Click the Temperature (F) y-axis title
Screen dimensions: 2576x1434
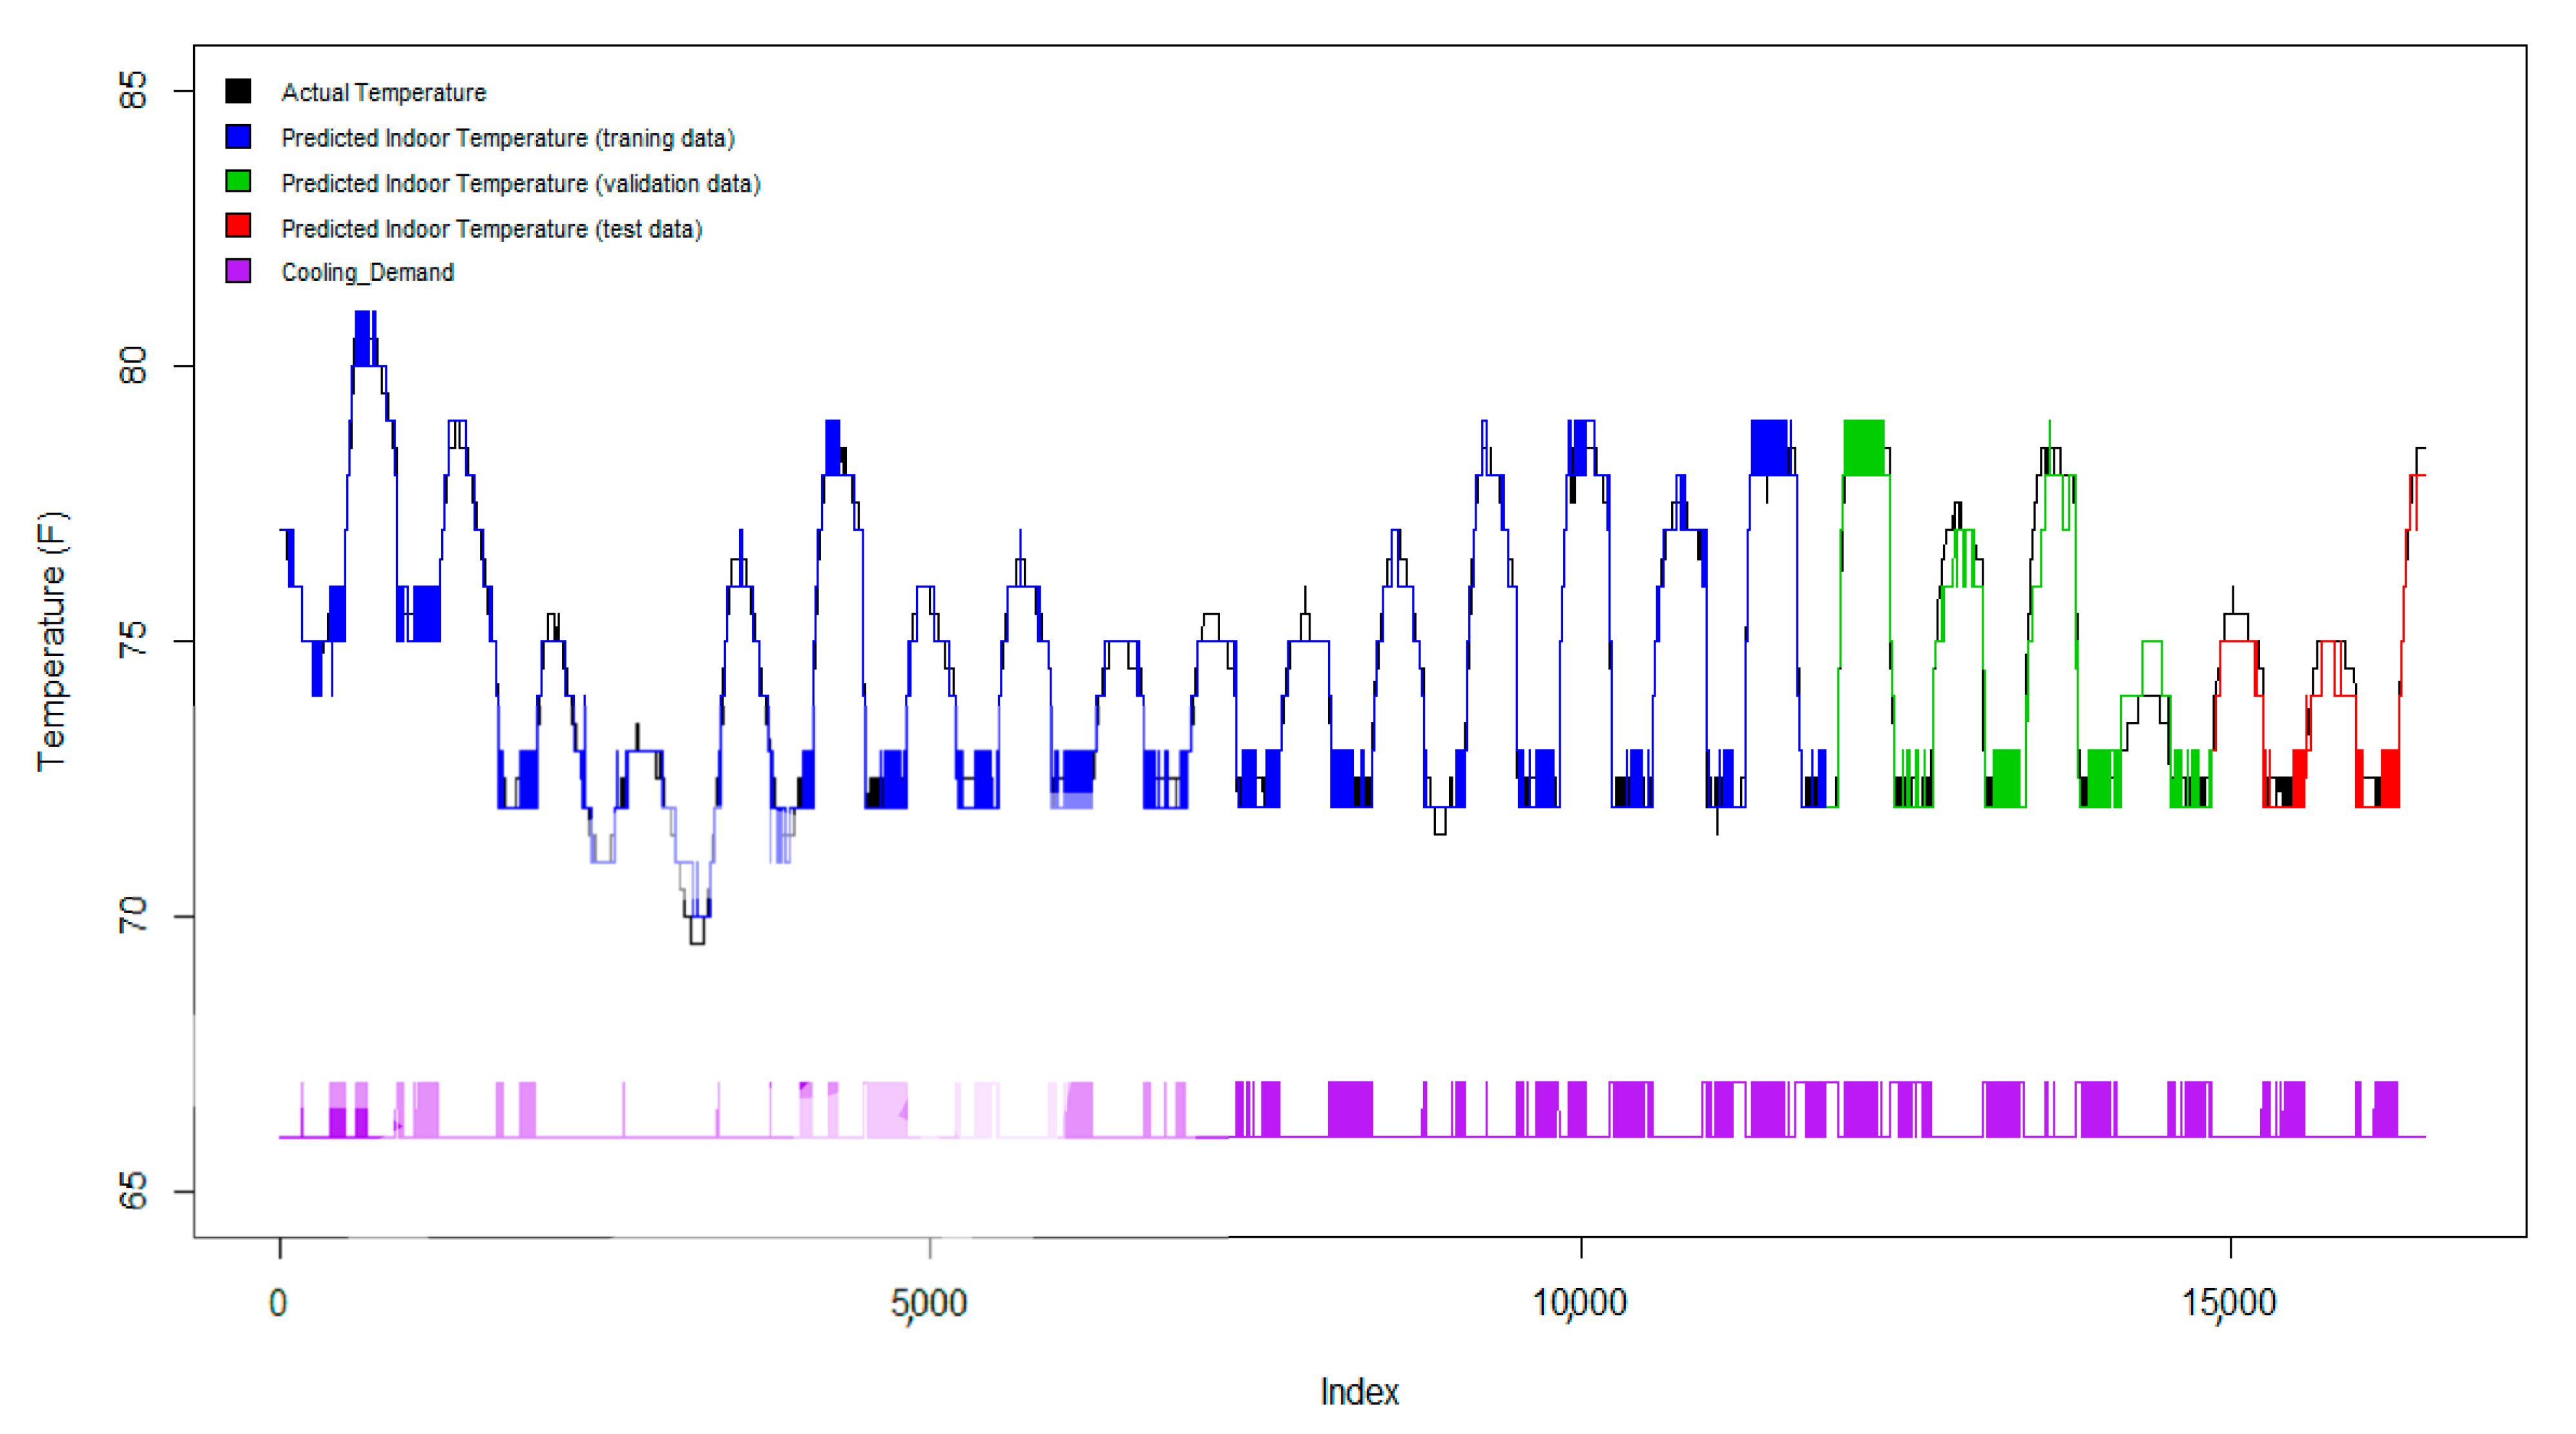[51, 640]
